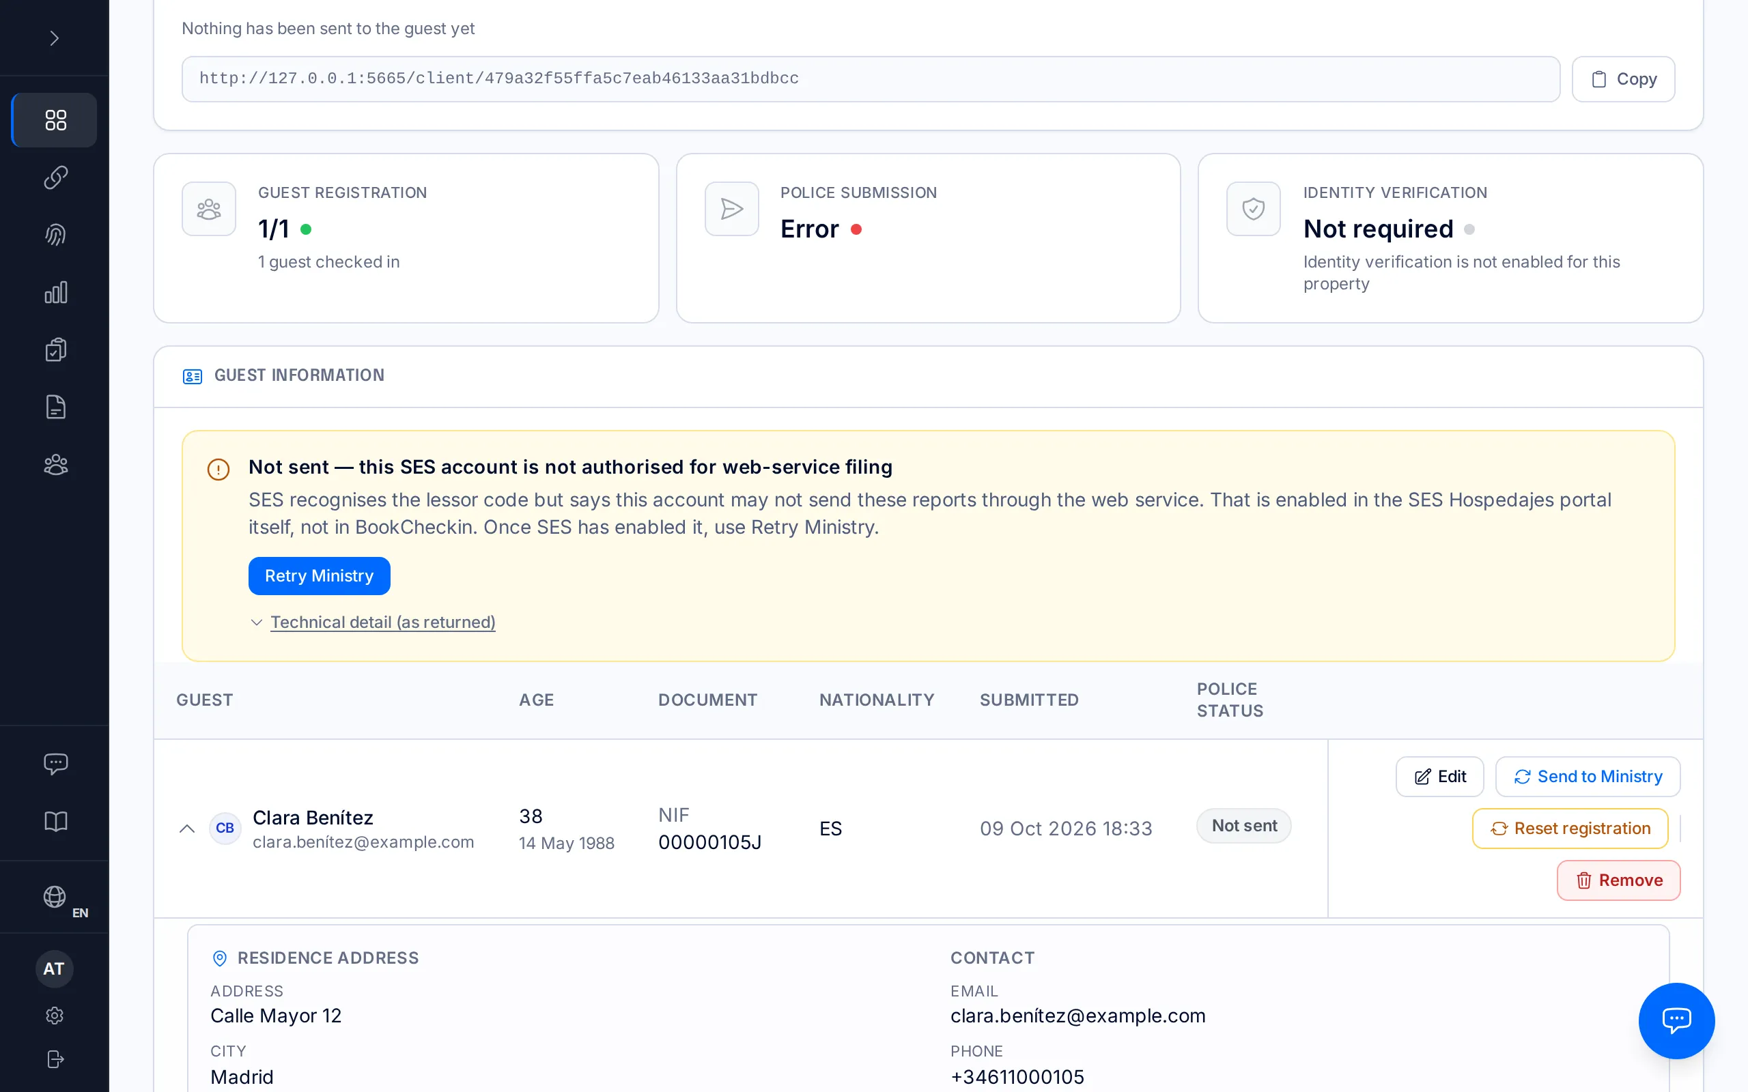Click the contact email clara.benítez@example.com

click(x=1077, y=1016)
